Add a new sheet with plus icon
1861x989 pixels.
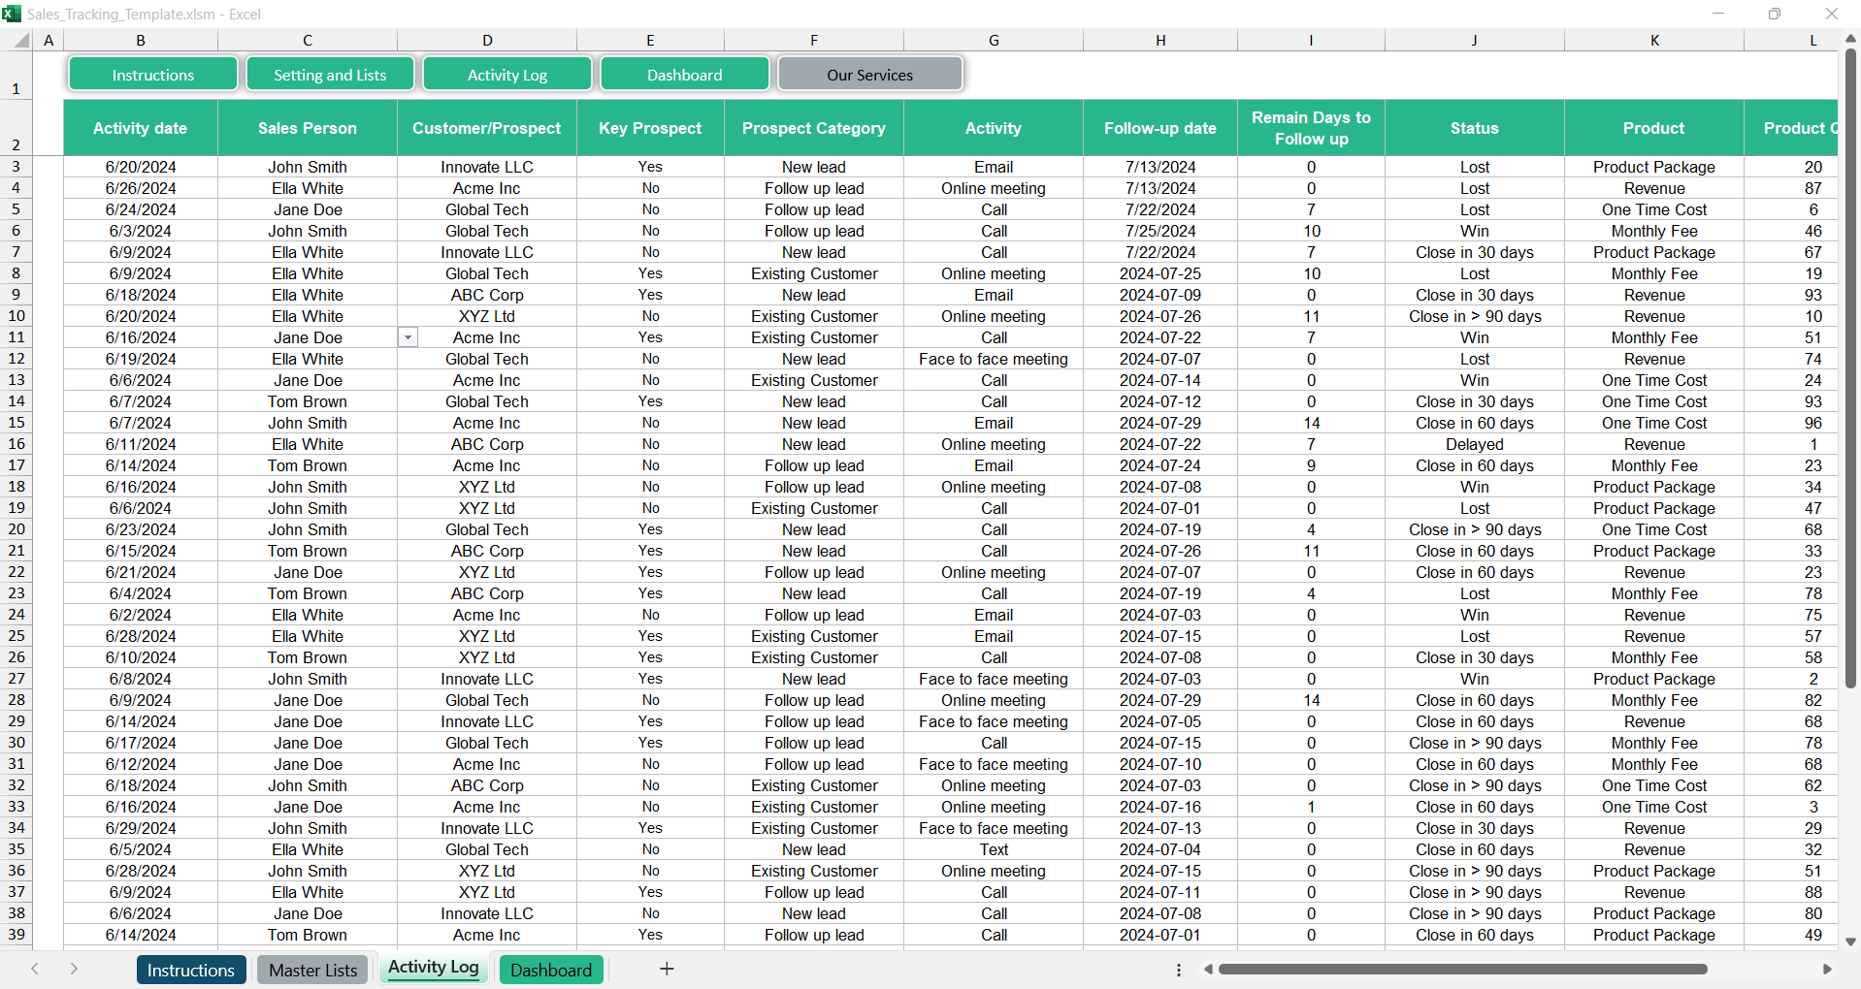(667, 969)
